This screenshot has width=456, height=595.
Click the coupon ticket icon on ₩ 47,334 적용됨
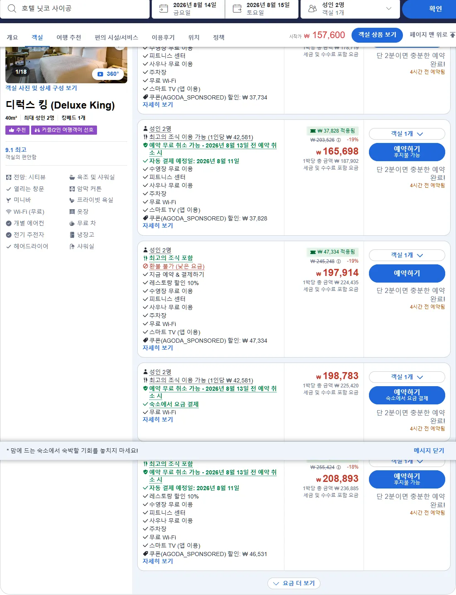313,252
